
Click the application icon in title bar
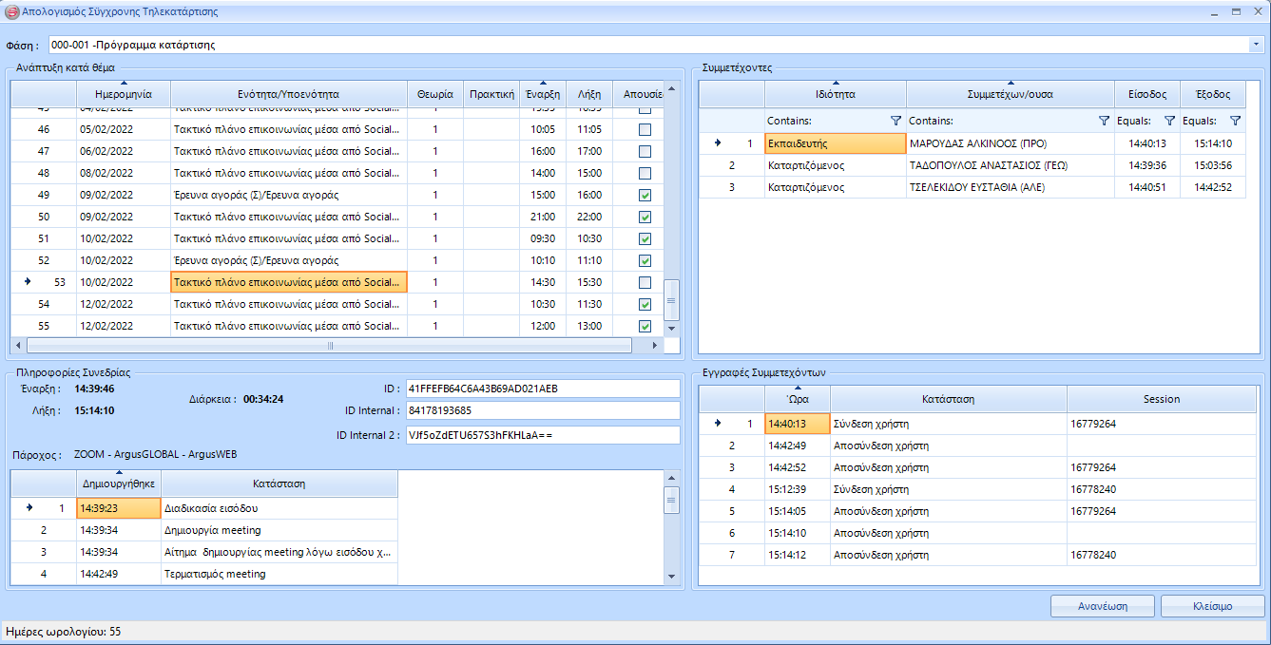point(12,12)
